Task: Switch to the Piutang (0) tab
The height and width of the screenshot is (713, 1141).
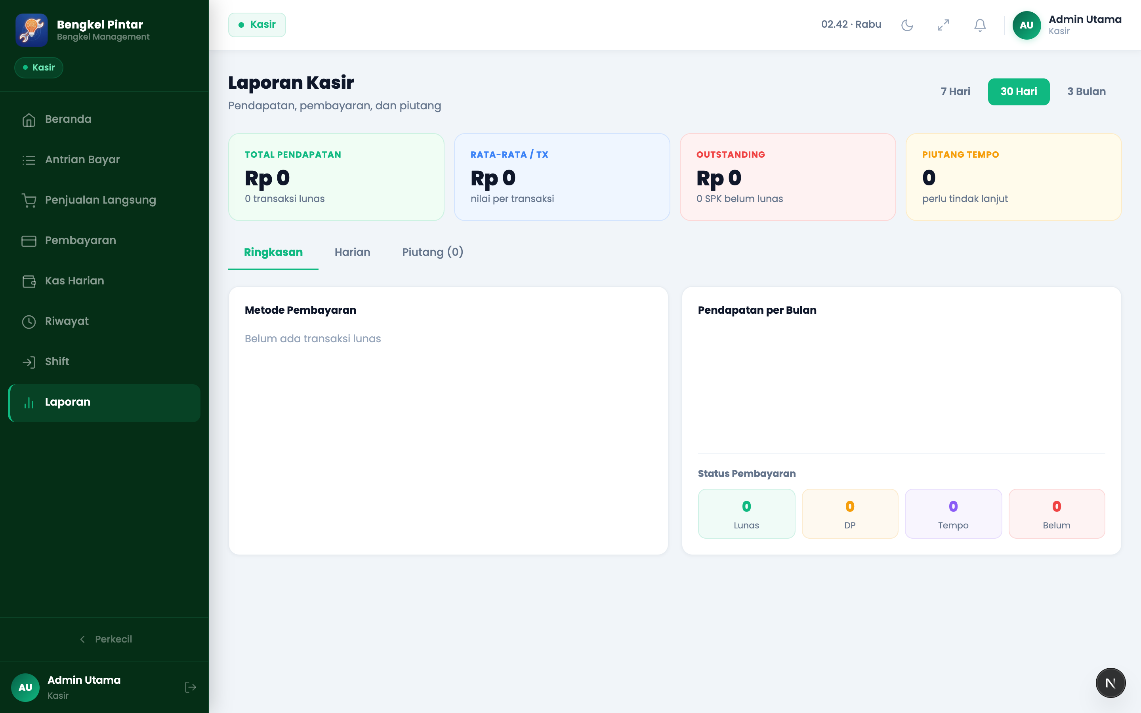Action: pyautogui.click(x=432, y=252)
